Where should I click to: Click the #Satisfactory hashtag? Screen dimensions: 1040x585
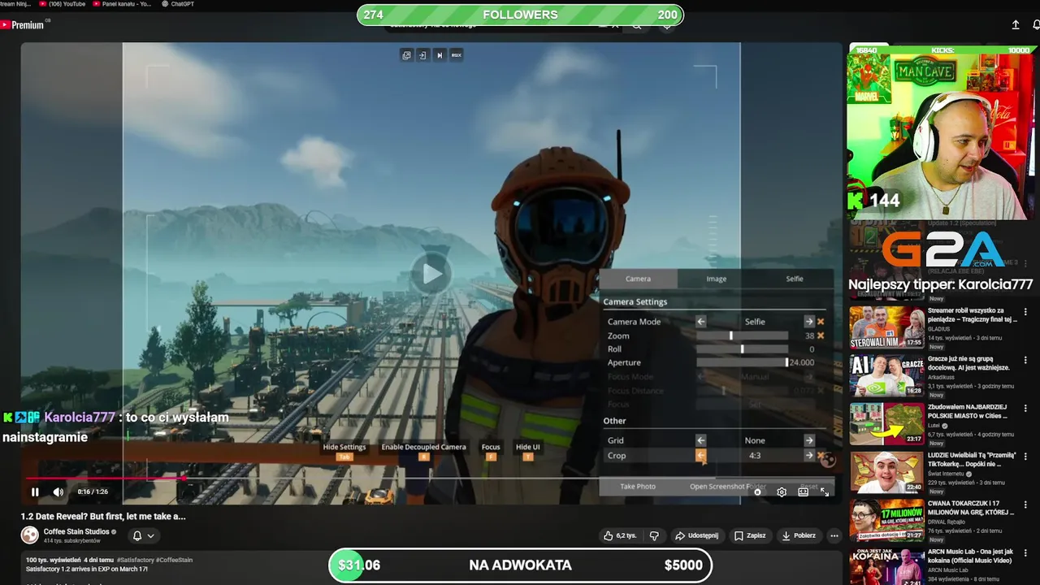[x=135, y=560]
